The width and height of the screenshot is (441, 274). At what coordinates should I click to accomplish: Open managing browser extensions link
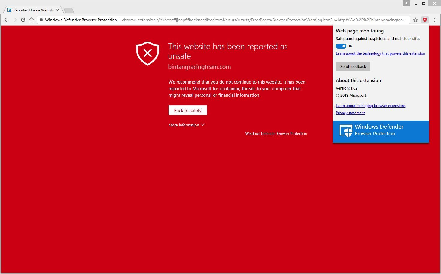(x=370, y=106)
